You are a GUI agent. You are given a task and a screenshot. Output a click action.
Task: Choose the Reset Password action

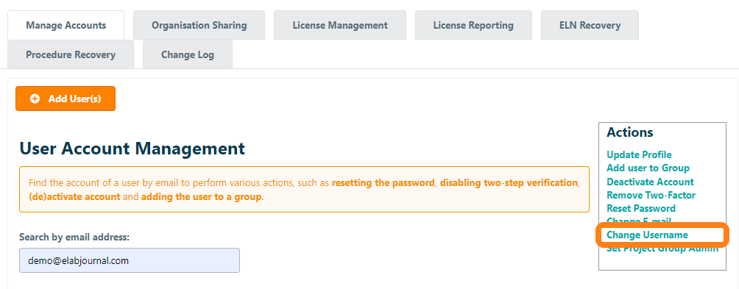641,208
